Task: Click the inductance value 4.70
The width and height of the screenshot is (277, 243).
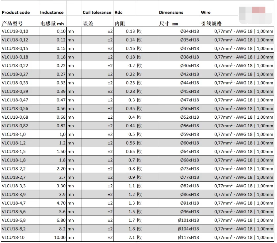Action: click(53, 203)
